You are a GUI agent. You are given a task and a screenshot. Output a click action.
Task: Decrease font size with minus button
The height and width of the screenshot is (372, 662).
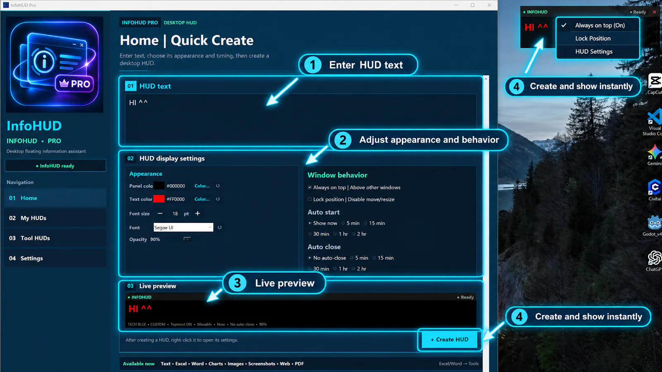click(x=160, y=213)
